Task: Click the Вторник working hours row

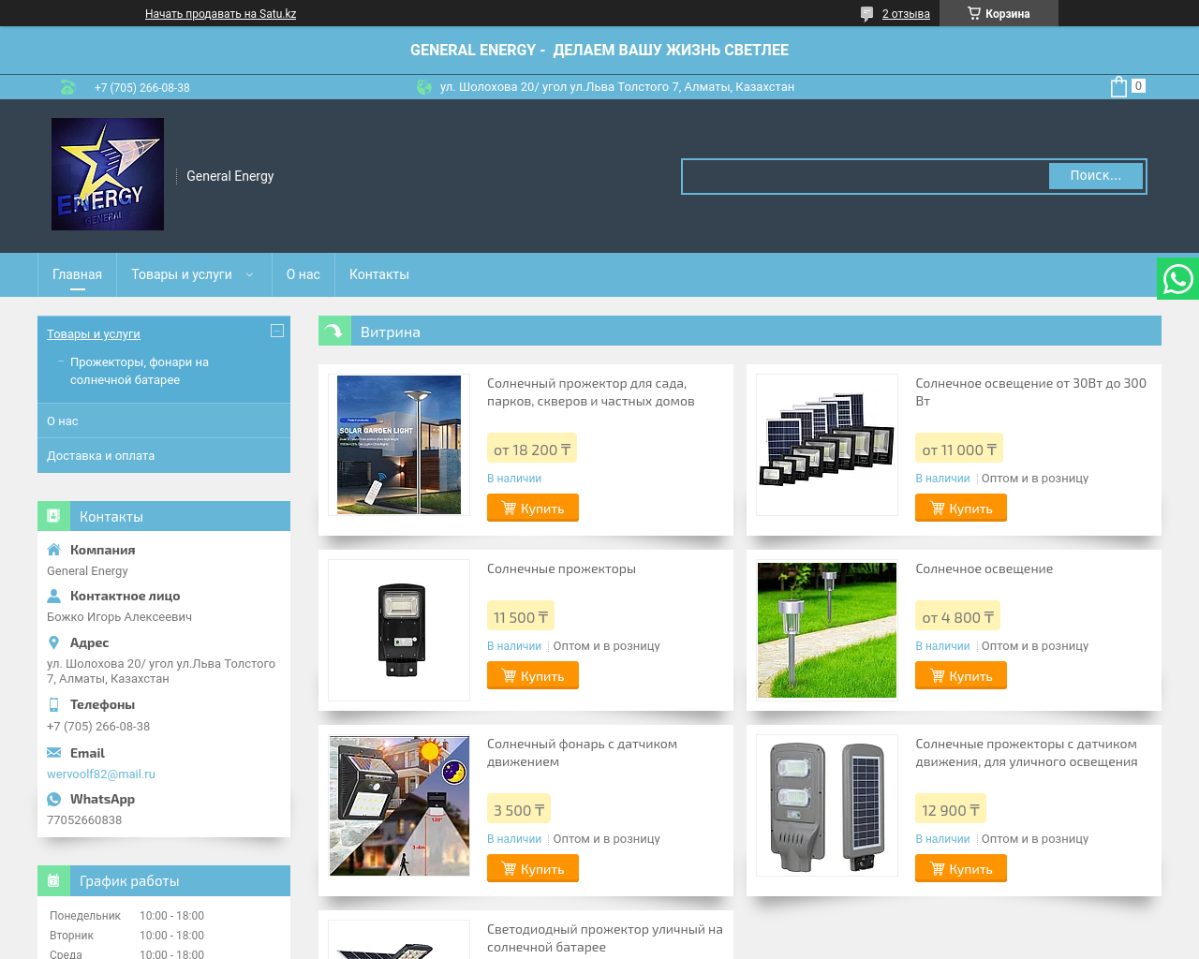Action: [x=126, y=936]
